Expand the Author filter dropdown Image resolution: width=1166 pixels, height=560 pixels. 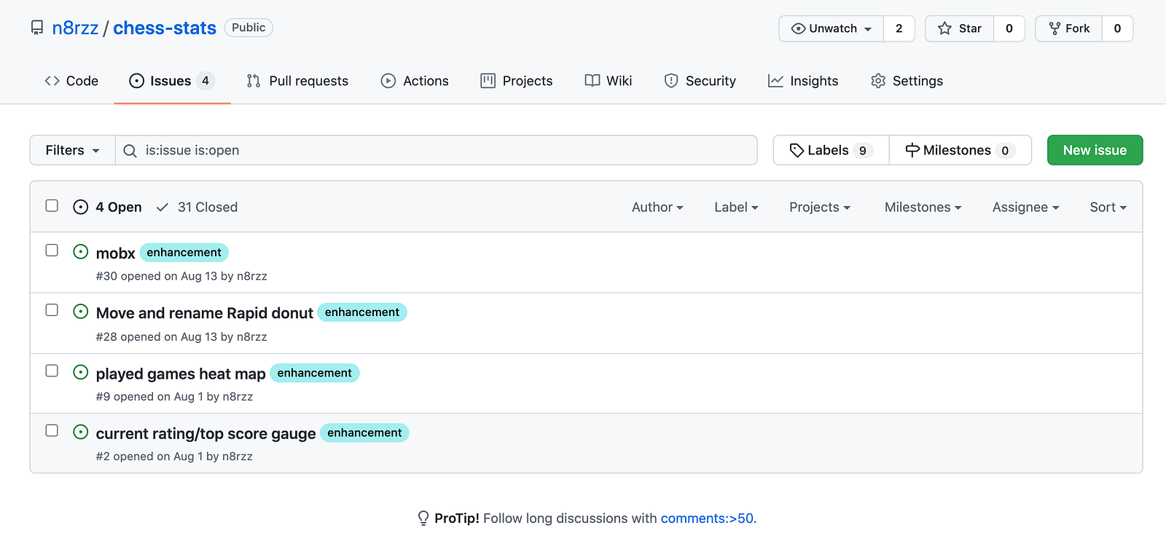point(657,208)
